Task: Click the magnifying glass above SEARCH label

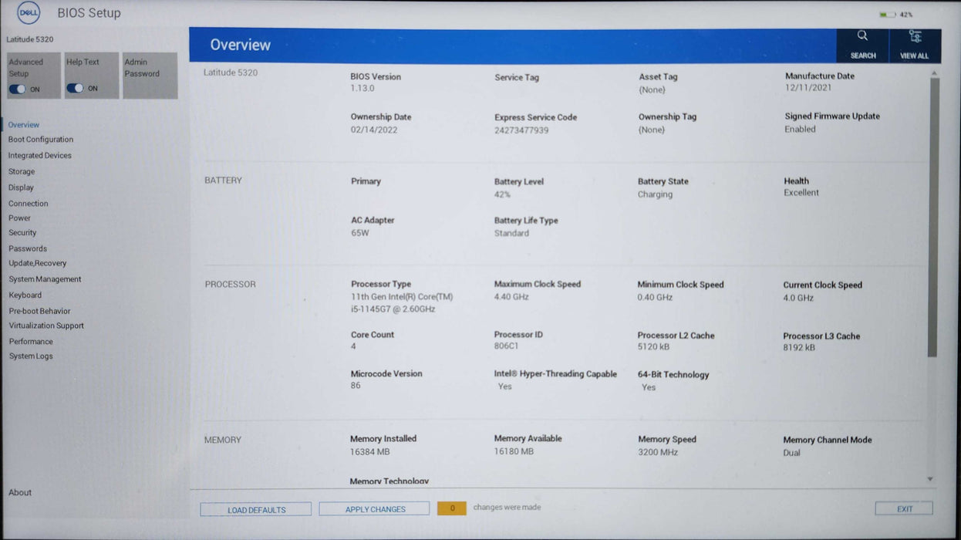Action: [862, 35]
